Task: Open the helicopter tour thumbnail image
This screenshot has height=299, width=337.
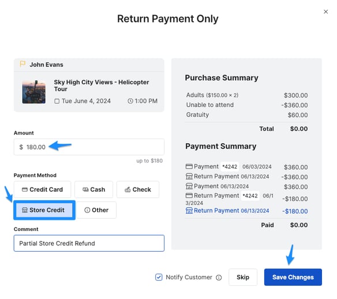Action: pos(34,92)
